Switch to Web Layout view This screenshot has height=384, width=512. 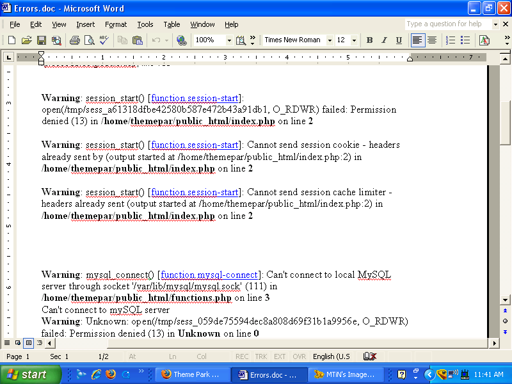(18, 343)
